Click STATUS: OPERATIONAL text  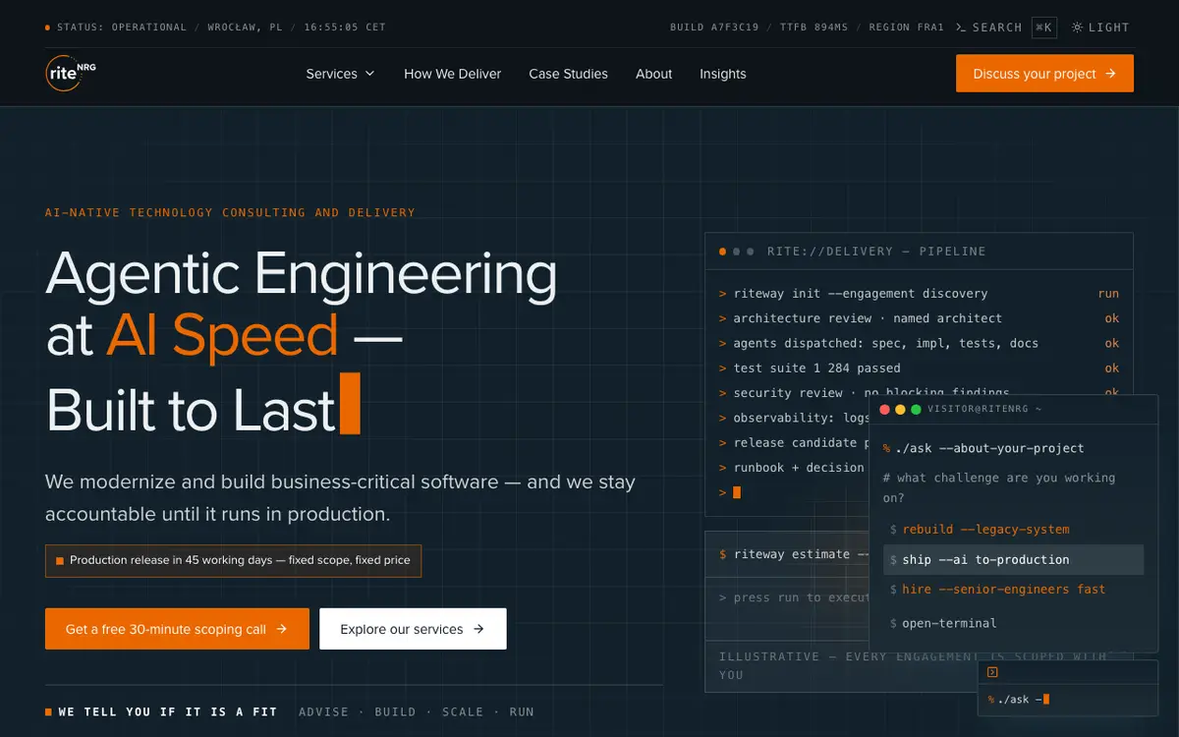[122, 28]
